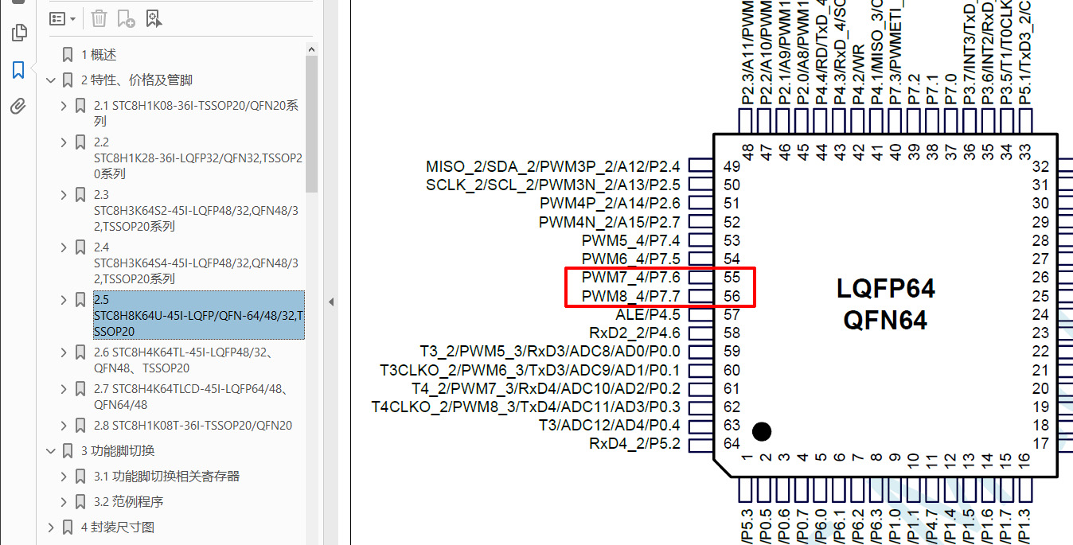The image size is (1073, 545).
Task: Expand the 2.7 STC8H4K64TLCD bookmark
Action: [64, 389]
